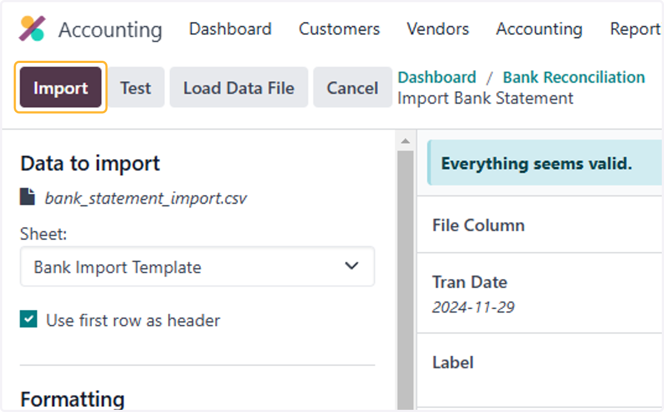The width and height of the screenshot is (664, 412).
Task: Click the file icon beside bank_statement_import.csv
Action: pos(27,197)
